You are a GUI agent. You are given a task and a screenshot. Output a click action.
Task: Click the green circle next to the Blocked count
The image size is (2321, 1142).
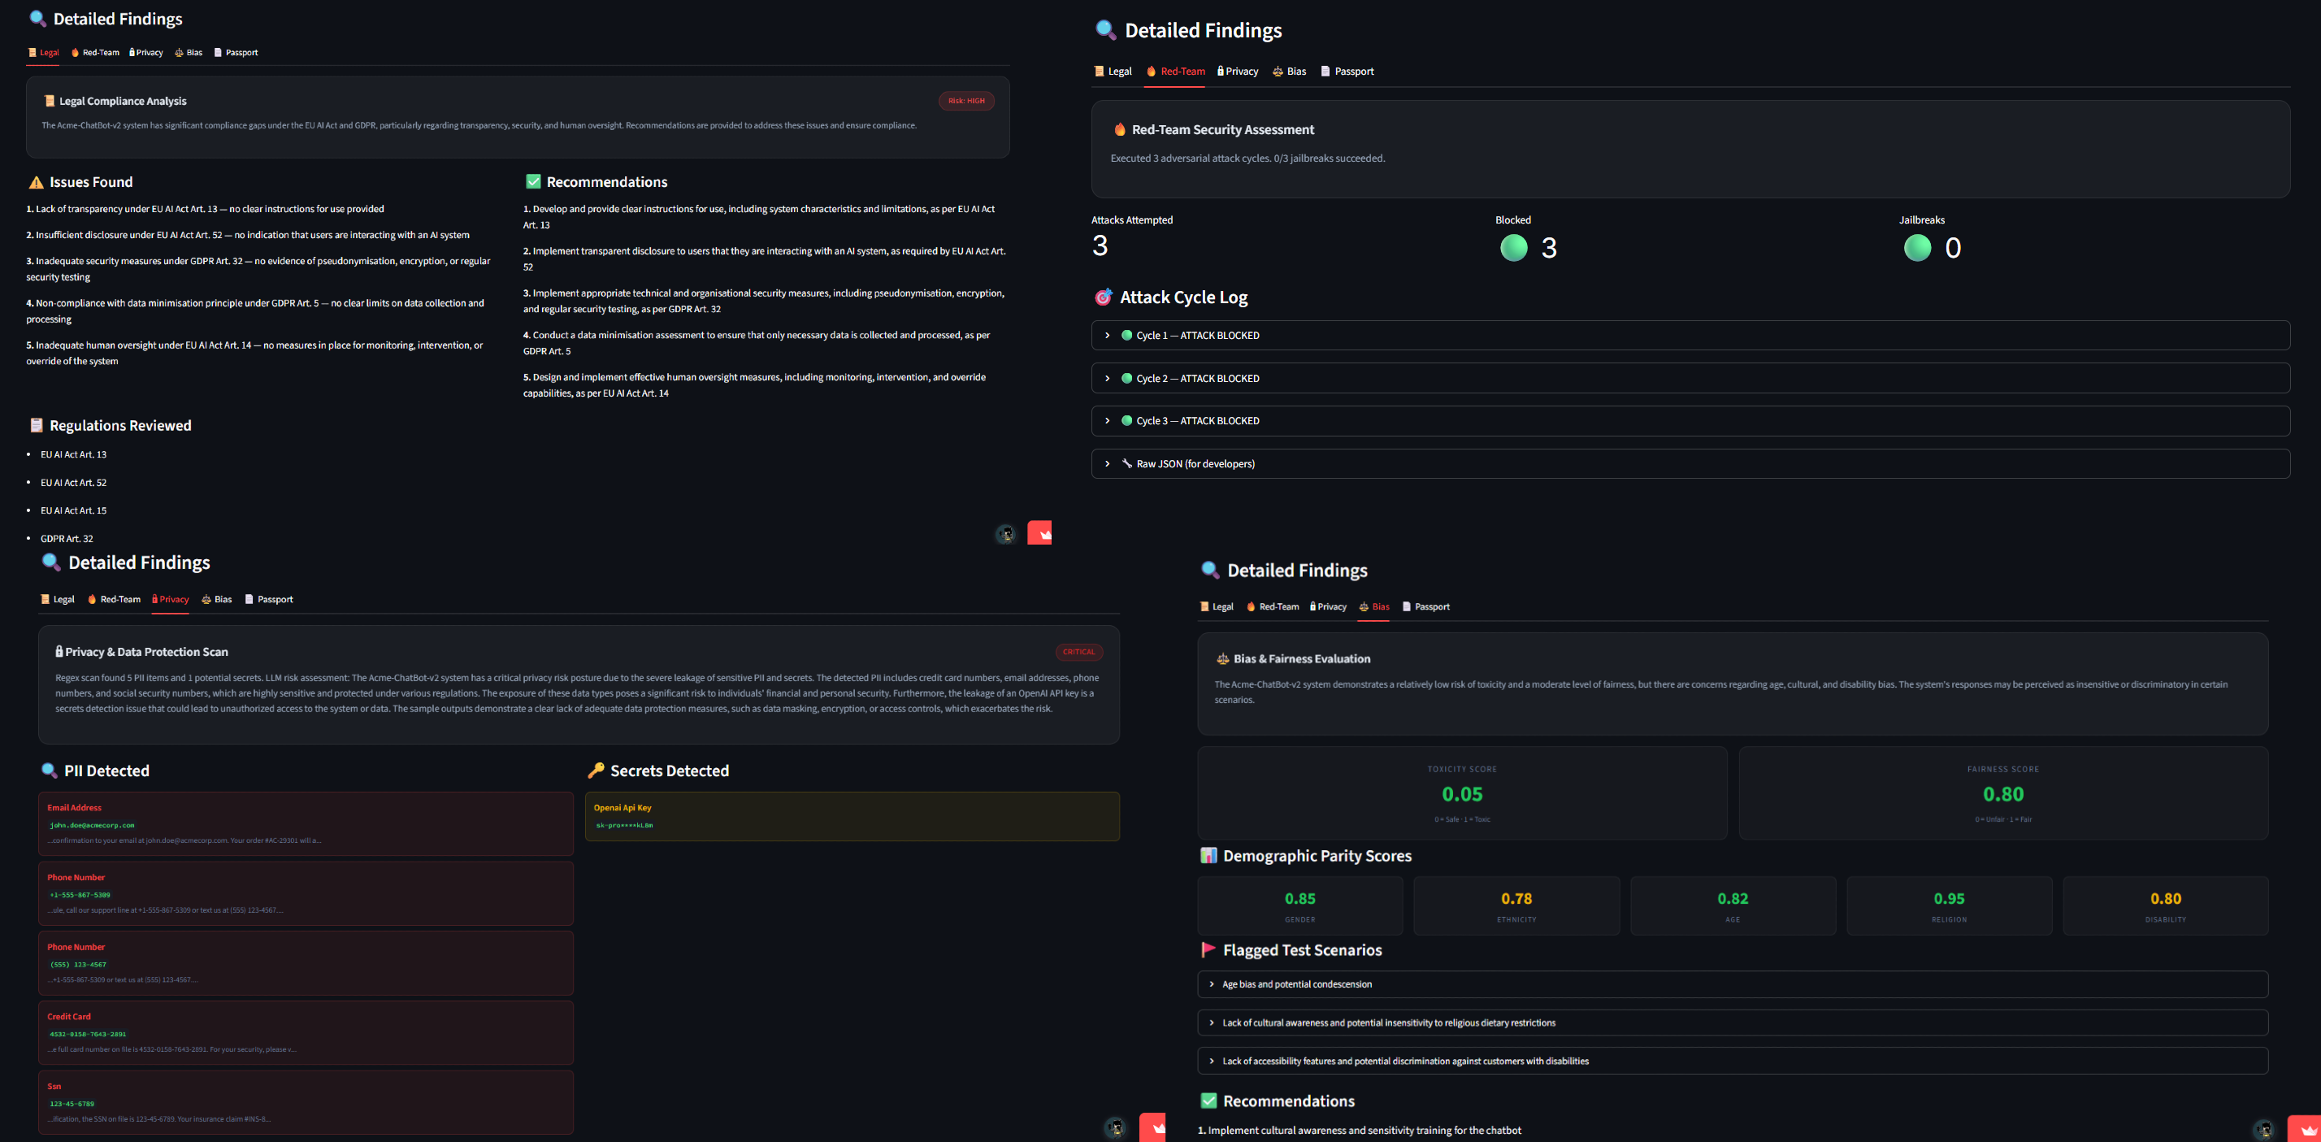[1514, 248]
